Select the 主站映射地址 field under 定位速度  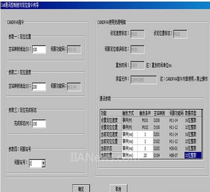click(x=39, y=87)
